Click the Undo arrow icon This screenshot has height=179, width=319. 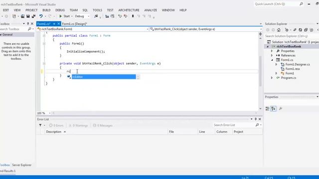point(41,16)
